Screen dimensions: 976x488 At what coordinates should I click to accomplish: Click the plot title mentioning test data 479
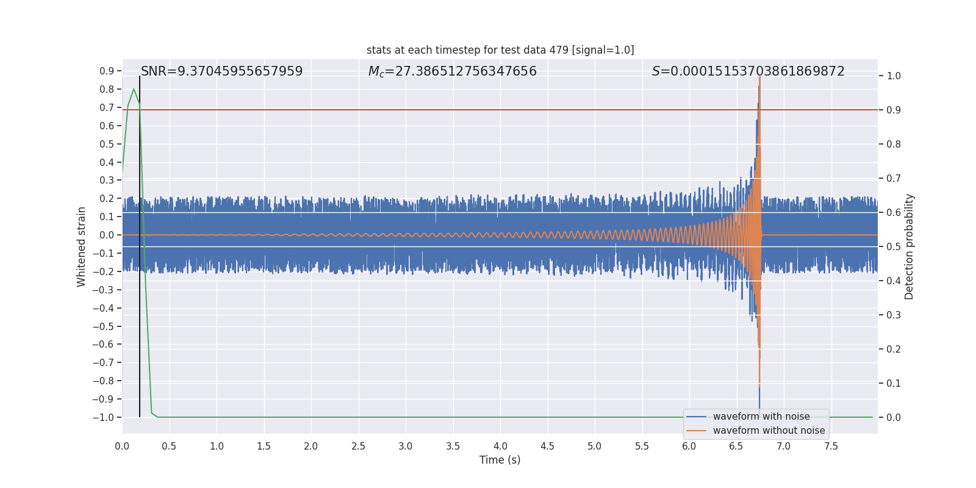click(500, 50)
